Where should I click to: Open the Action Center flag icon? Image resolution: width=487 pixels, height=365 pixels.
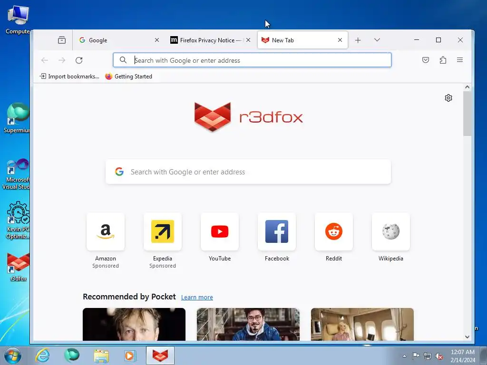(x=416, y=356)
